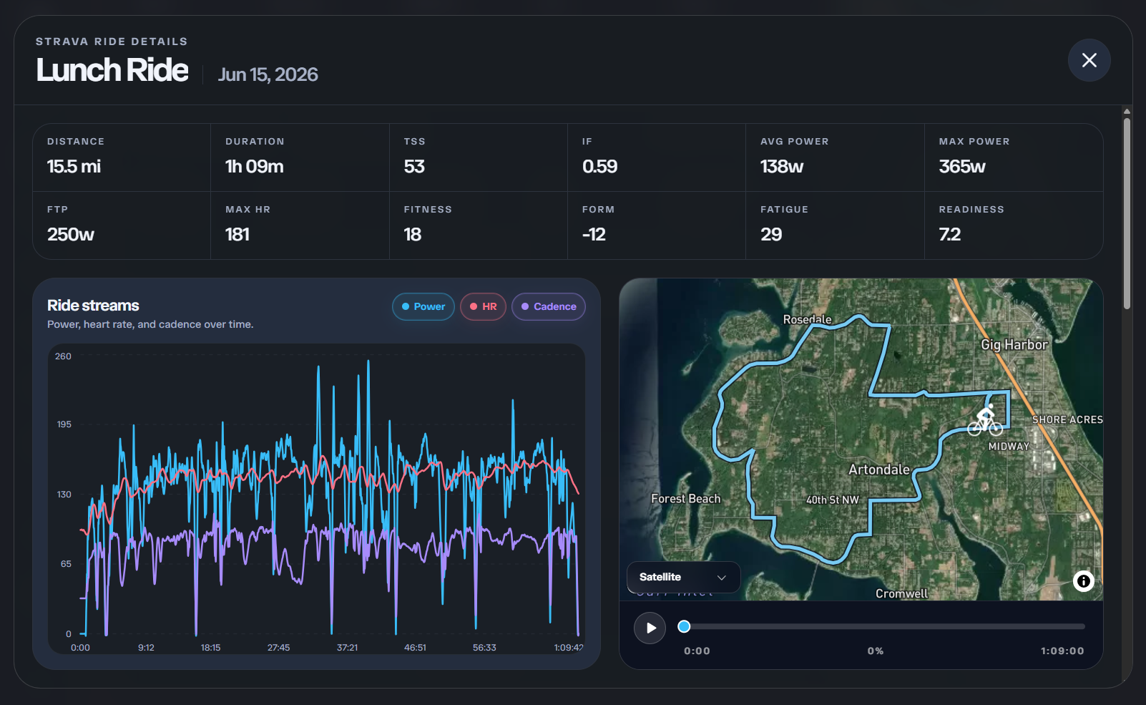The width and height of the screenshot is (1146, 705).
Task: Click the Distance value 15.5 mi
Action: [74, 167]
